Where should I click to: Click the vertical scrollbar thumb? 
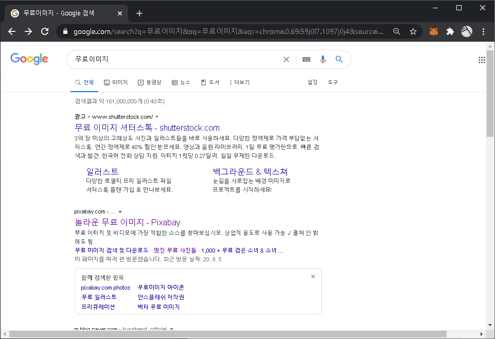click(490, 94)
